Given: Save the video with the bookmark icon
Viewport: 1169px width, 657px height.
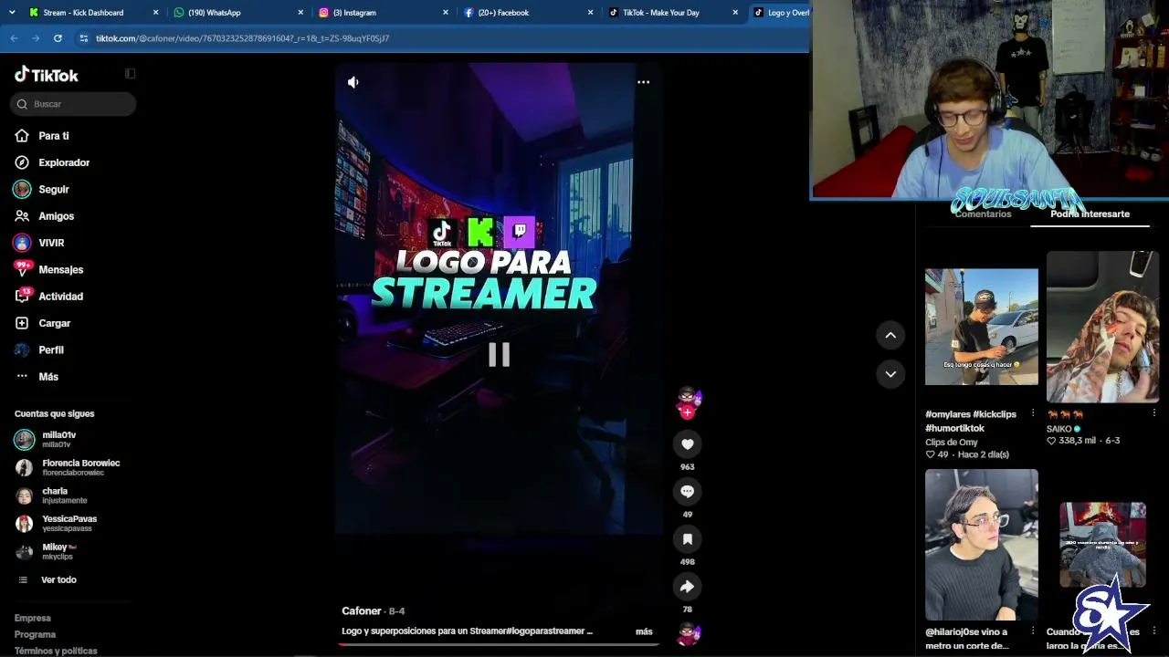Looking at the screenshot, I should [688, 539].
